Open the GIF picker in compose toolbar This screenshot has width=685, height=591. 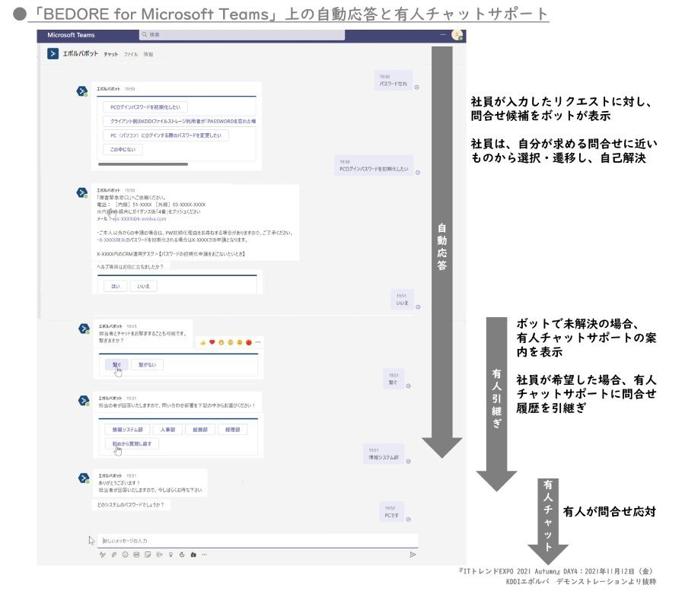click(x=136, y=554)
